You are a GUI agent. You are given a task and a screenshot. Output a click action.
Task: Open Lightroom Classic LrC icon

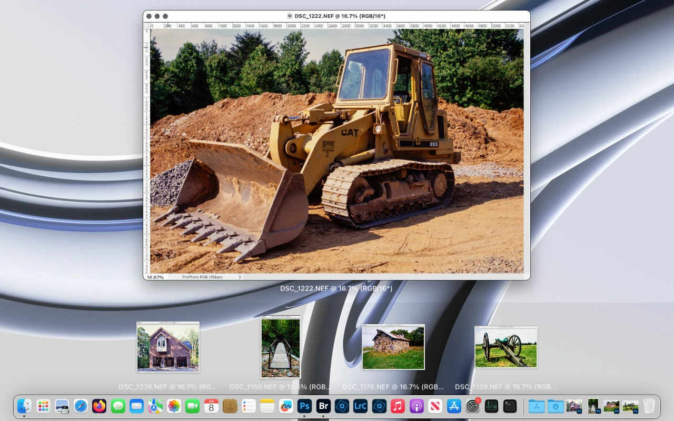tap(361, 406)
